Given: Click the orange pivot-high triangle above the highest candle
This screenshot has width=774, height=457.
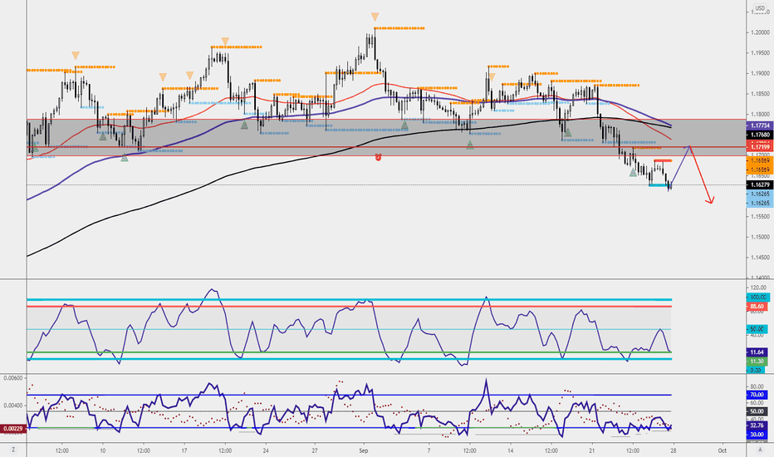Looking at the screenshot, I should (375, 17).
